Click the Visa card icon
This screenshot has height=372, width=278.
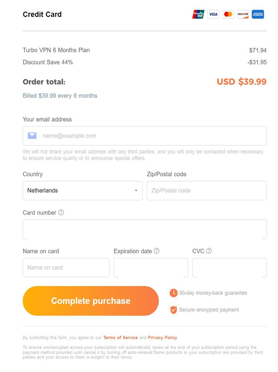[213, 14]
